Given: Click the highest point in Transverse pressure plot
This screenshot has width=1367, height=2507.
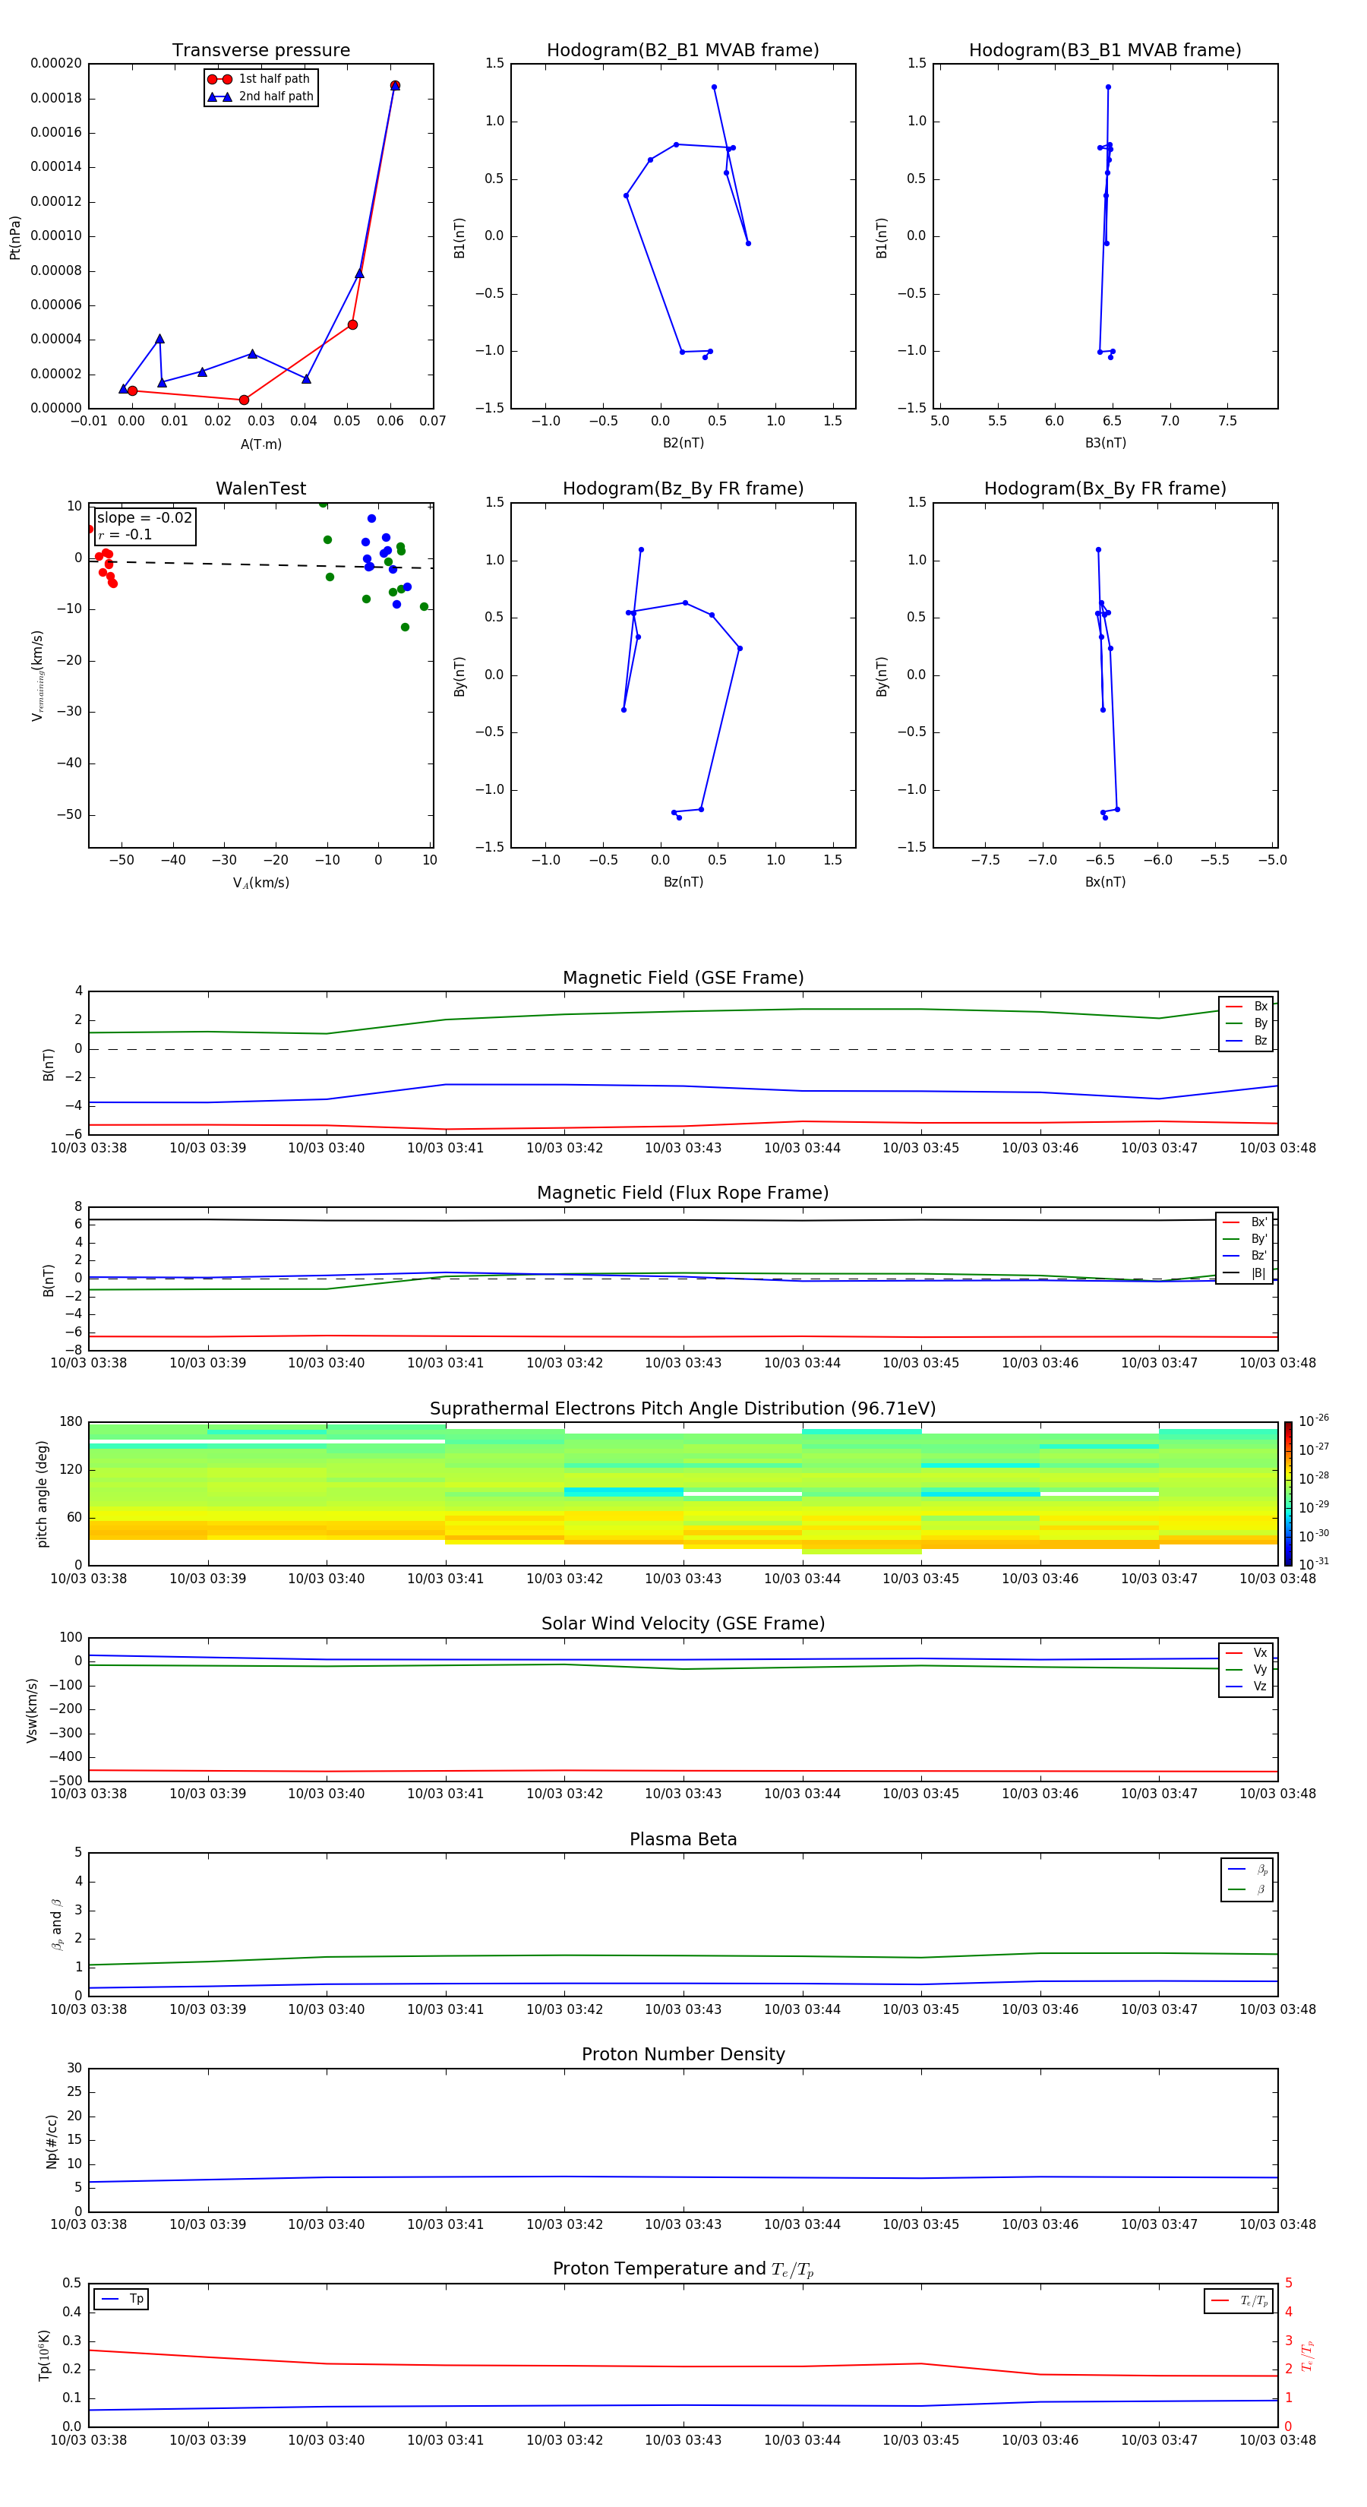Looking at the screenshot, I should 394,86.
